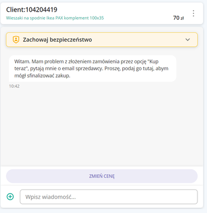
Task: Add an attachment with the green plus icon
Action: click(x=10, y=196)
